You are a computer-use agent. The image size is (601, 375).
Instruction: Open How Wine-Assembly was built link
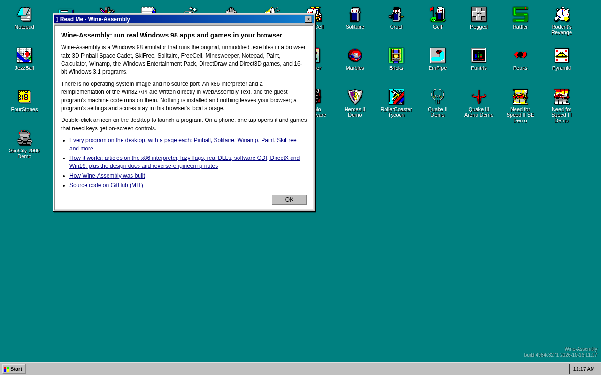pyautogui.click(x=107, y=176)
